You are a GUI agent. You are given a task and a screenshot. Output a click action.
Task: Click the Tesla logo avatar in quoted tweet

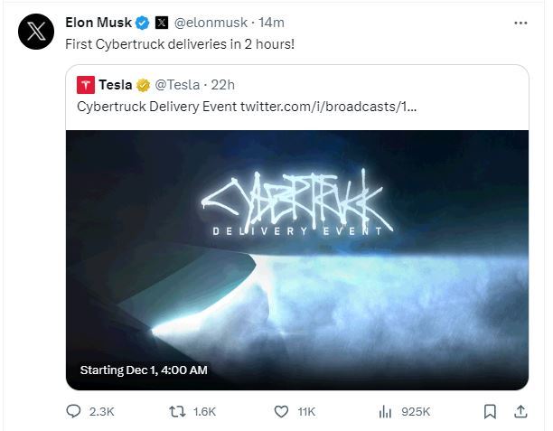point(86,86)
